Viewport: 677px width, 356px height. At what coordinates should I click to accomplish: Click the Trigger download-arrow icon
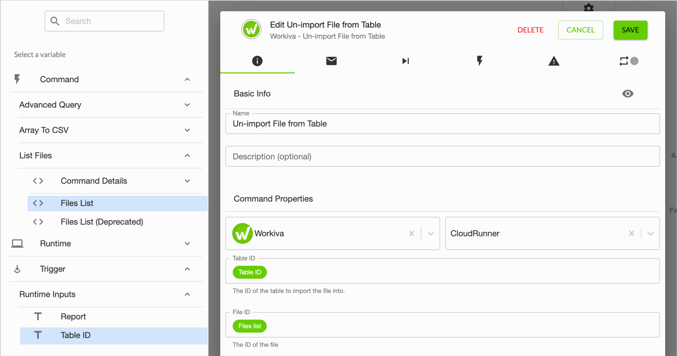[x=18, y=269]
